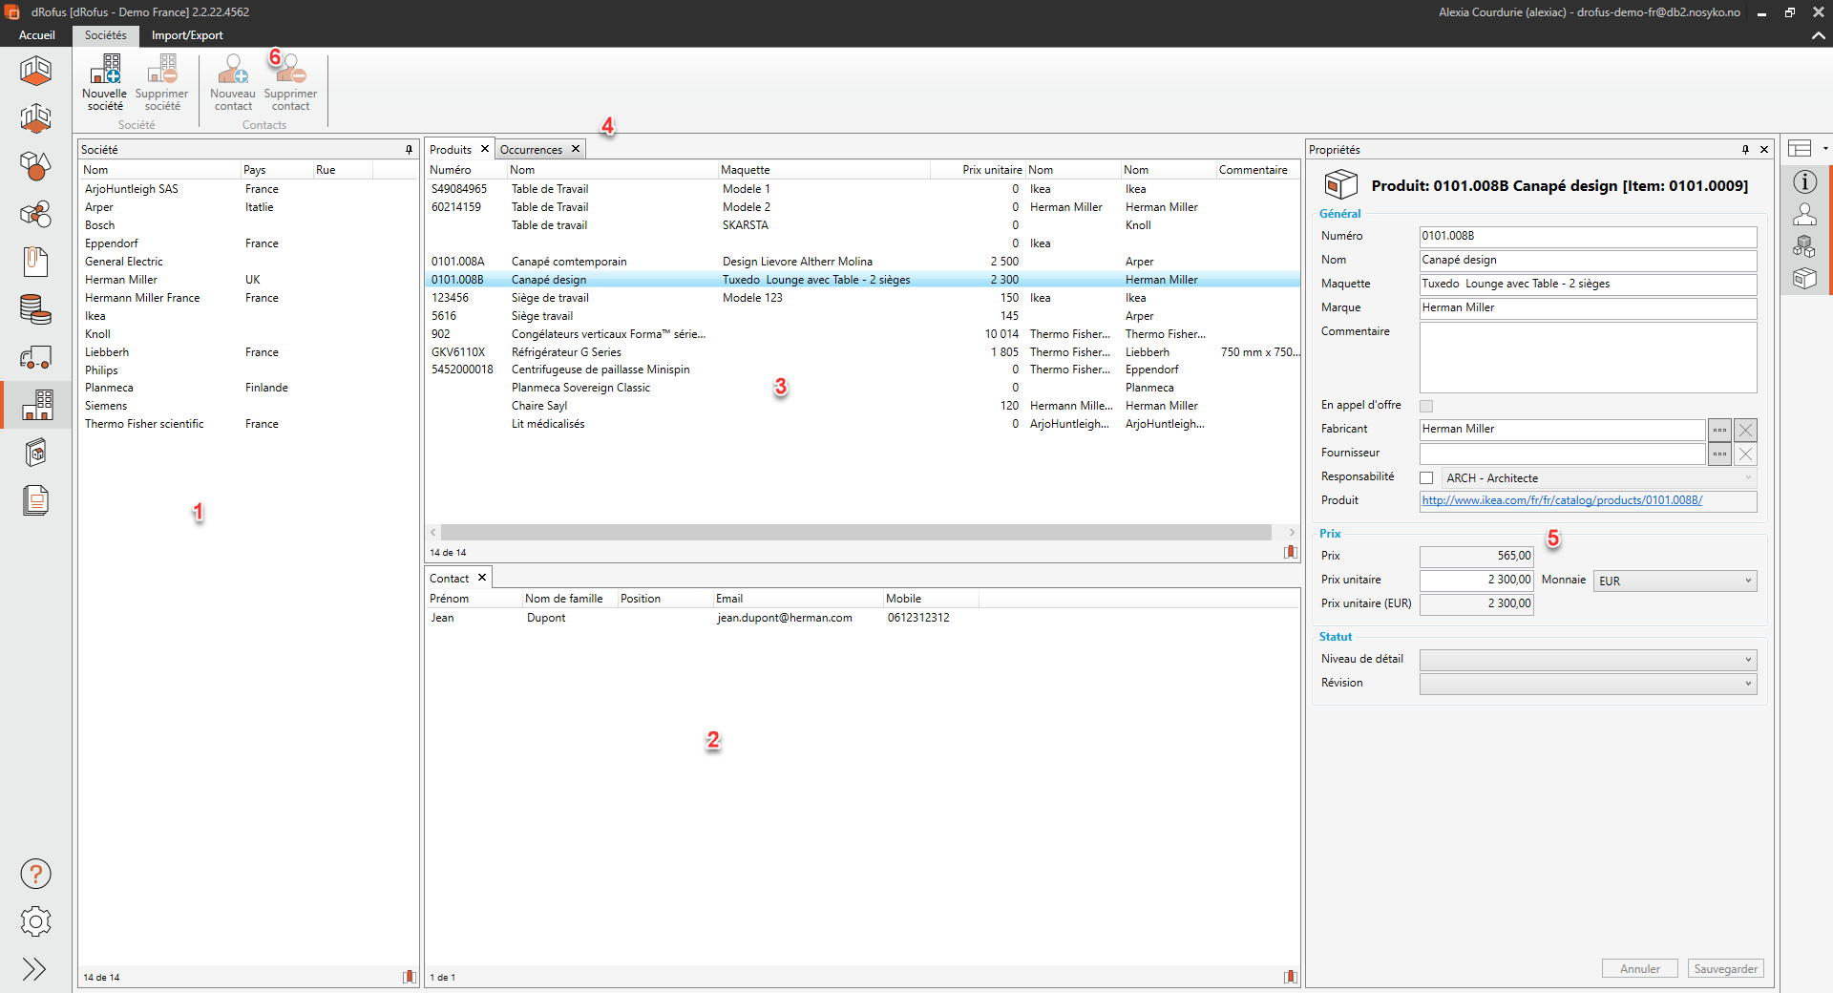The height and width of the screenshot is (993, 1833).
Task: Open the Monnaie EUR dropdown
Action: [1675, 581]
